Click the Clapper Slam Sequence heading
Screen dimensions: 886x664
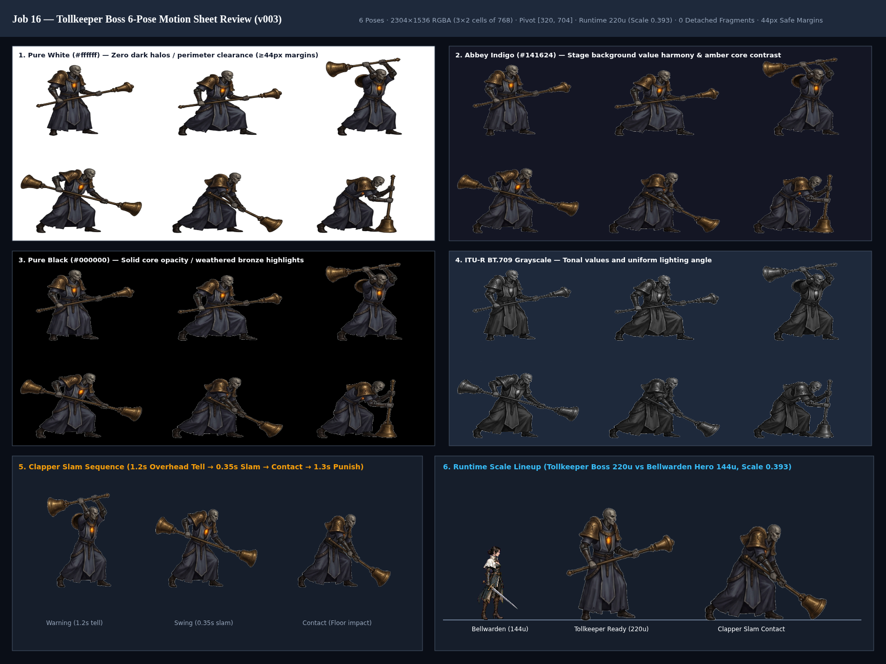click(x=191, y=467)
